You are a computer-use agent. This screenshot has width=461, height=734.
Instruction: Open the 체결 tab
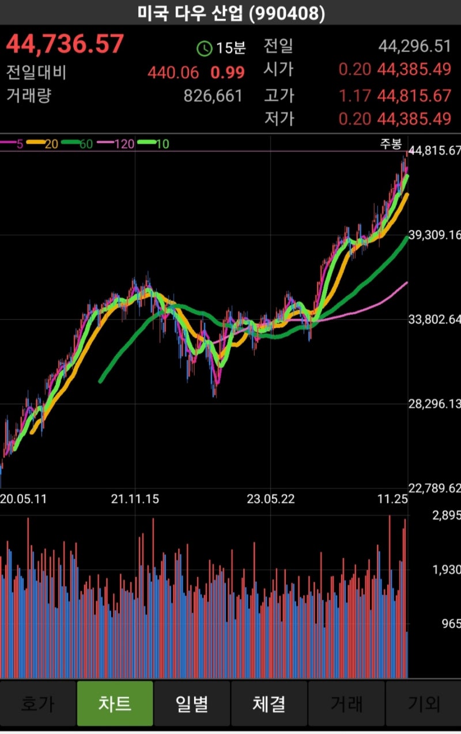269,703
